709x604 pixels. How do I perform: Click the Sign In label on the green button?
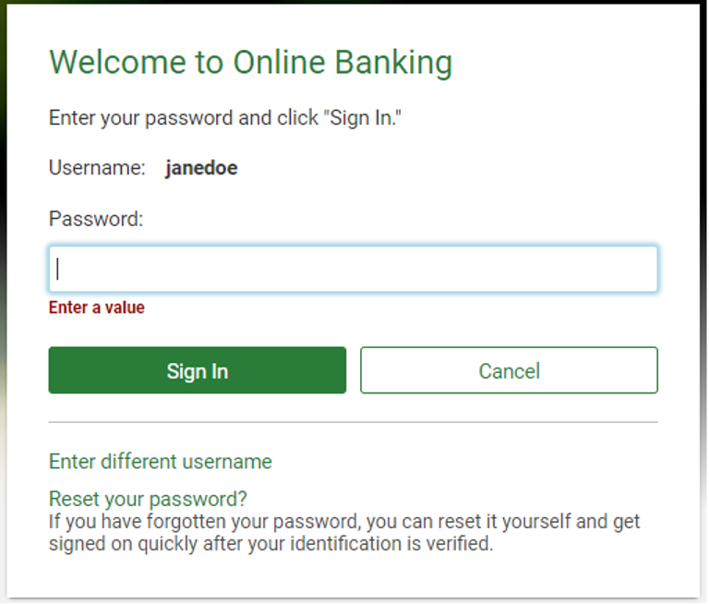197,370
